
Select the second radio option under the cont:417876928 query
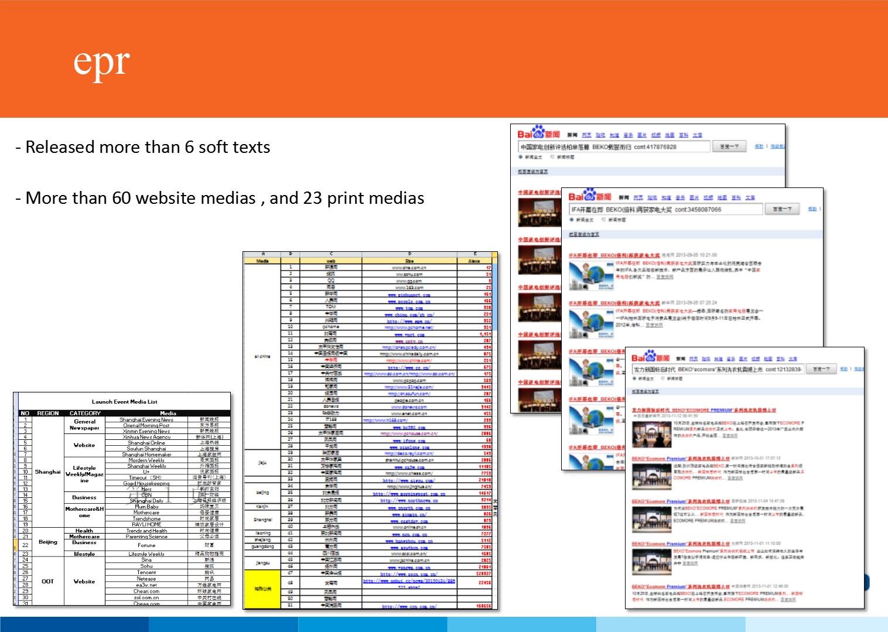[552, 157]
